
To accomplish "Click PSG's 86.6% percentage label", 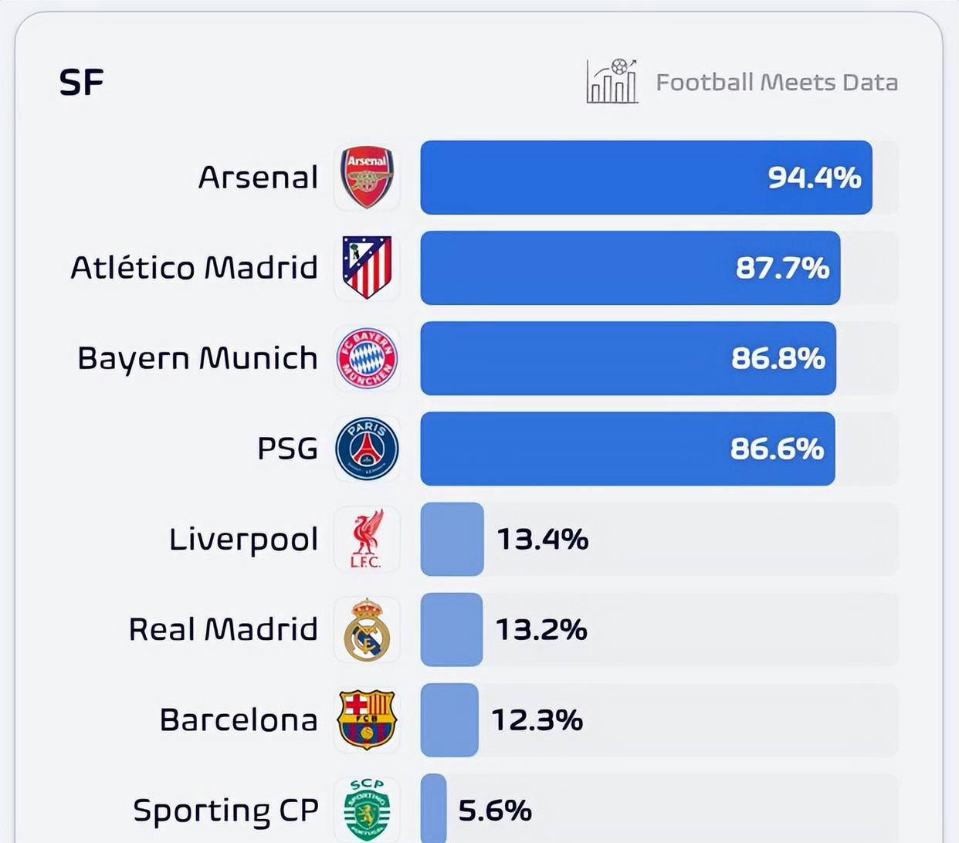I will (777, 449).
